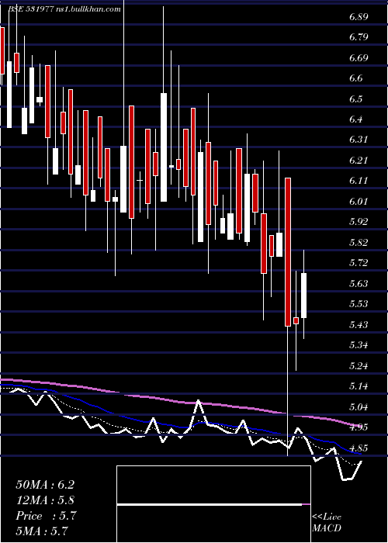Click the 5.82 price axis label
This screenshot has height=543, width=388.
(359, 242)
